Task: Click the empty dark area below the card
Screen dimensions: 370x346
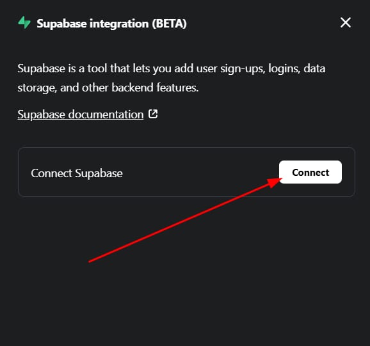Action: pos(185,295)
